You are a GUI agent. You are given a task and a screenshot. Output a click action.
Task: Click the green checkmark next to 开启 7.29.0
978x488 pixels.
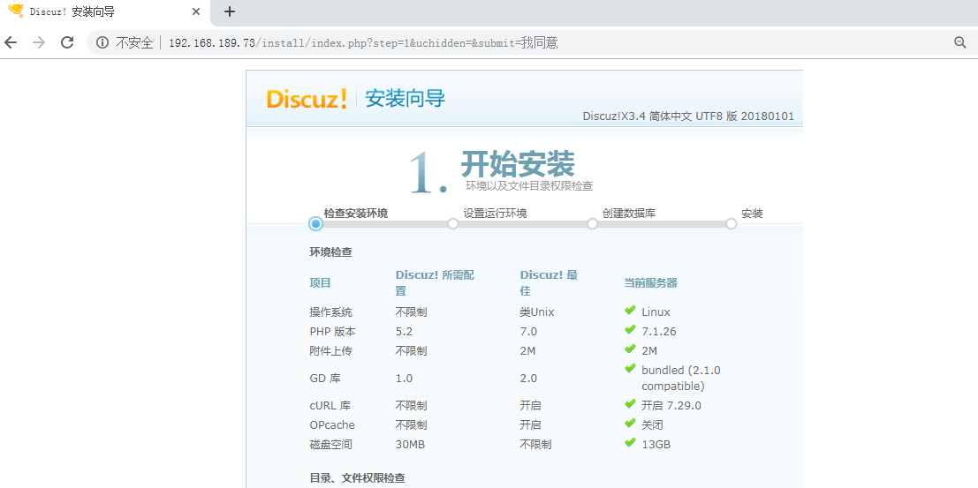point(630,404)
